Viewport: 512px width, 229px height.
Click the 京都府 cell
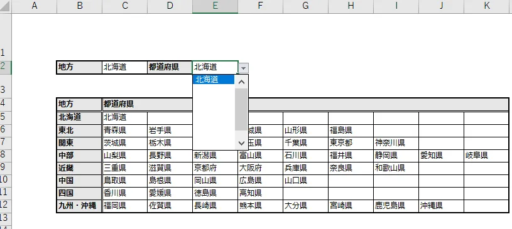pyautogui.click(x=215, y=168)
